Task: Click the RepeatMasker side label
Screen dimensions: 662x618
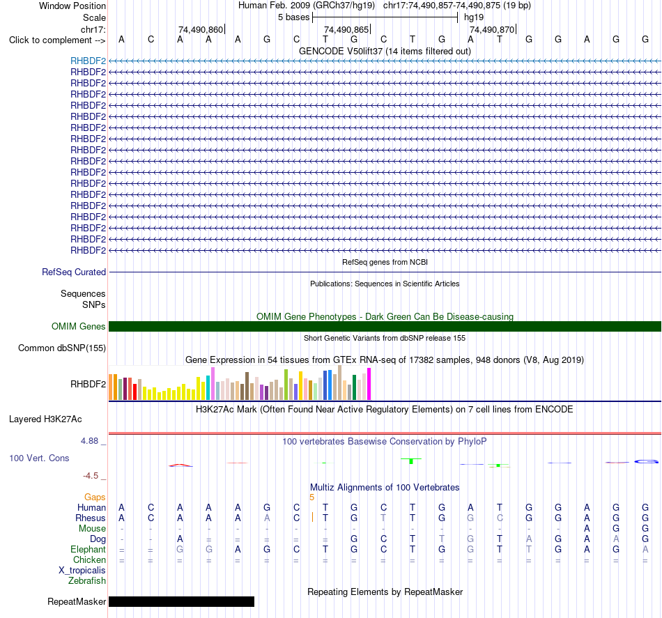Action: [77, 601]
